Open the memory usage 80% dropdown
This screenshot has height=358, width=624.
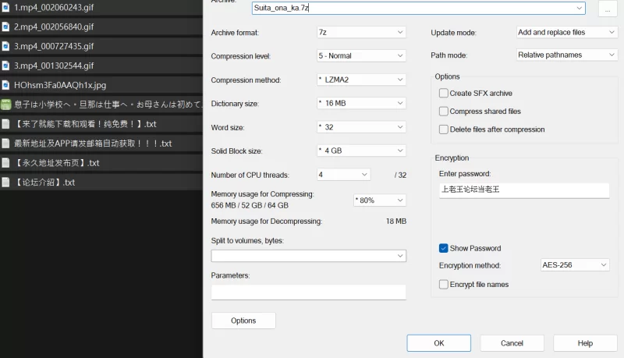(x=380, y=200)
